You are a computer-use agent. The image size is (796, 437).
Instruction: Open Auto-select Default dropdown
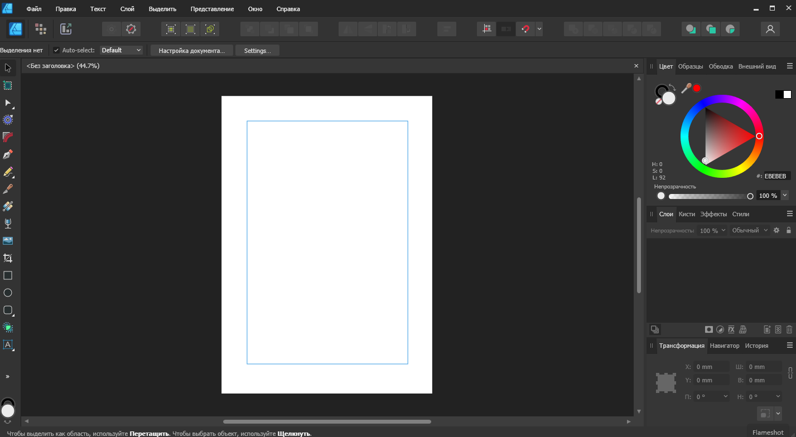122,50
